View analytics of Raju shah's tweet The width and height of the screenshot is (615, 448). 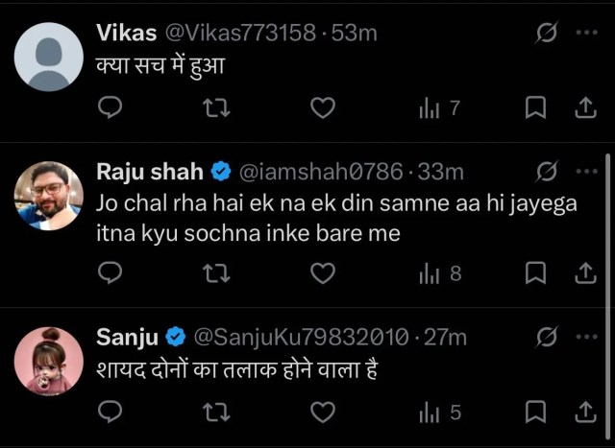(x=440, y=273)
